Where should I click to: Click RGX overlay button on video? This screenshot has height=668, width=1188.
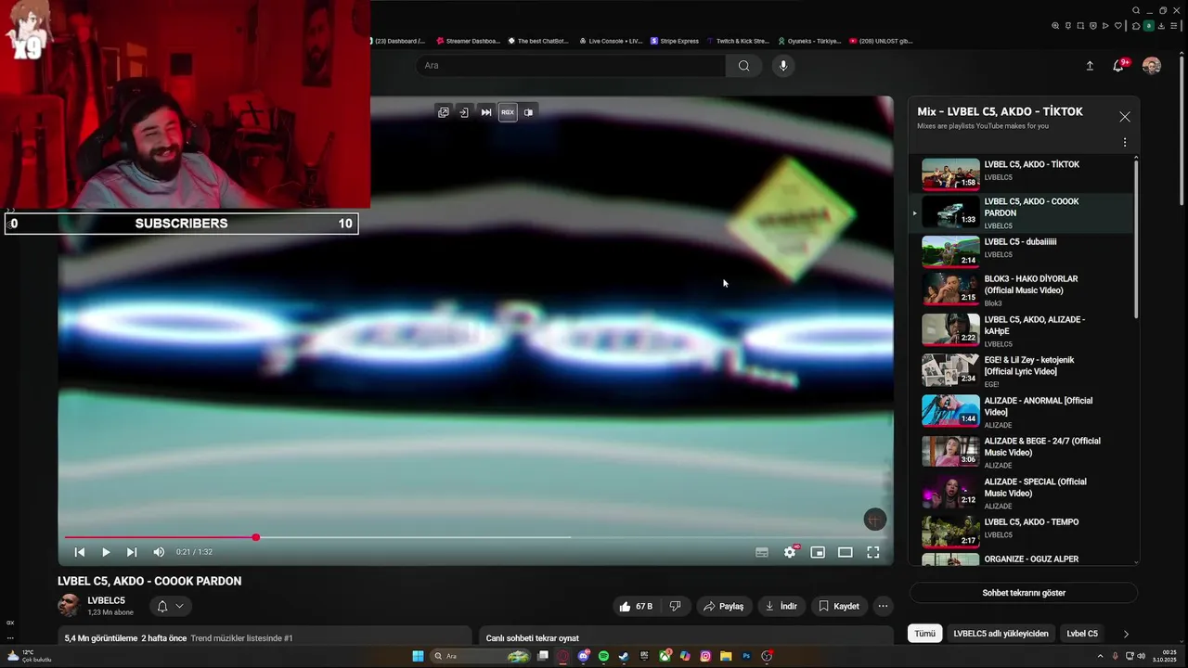click(508, 112)
